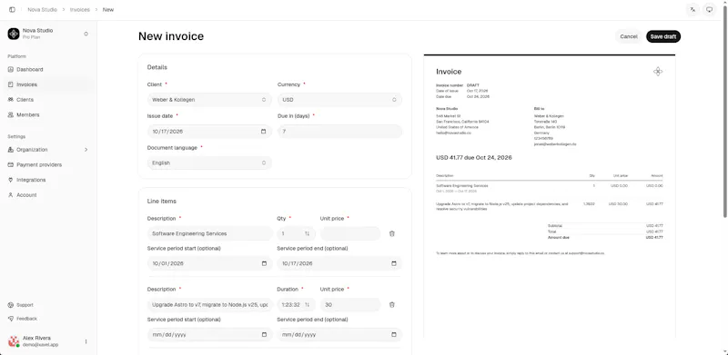The width and height of the screenshot is (728, 355).
Task: Click Upgrade Astro description field
Action: pos(210,305)
